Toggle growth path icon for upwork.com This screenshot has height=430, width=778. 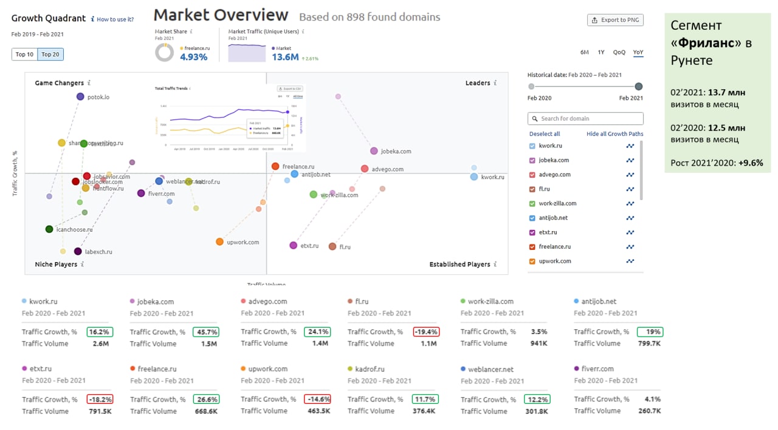(x=630, y=261)
